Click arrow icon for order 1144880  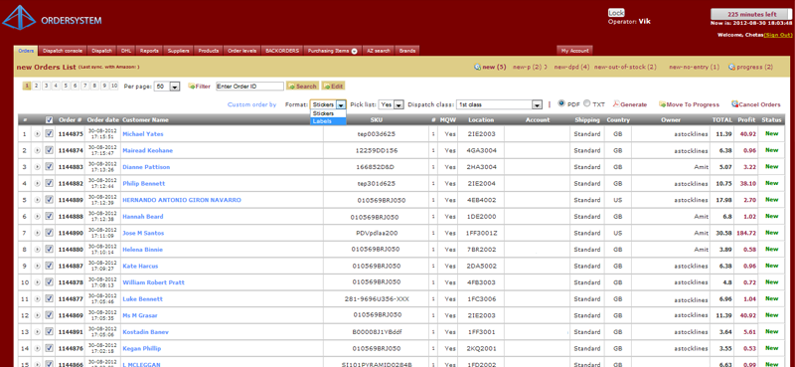[x=37, y=250]
